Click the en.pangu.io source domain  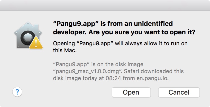152,78
